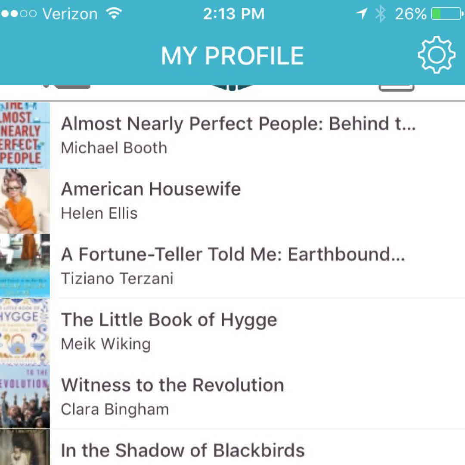Open the Witness to the Revolution title

pos(172,385)
